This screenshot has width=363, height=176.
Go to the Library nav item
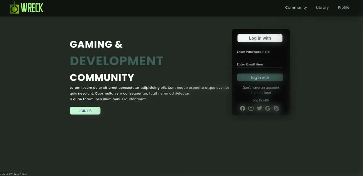pyautogui.click(x=322, y=7)
